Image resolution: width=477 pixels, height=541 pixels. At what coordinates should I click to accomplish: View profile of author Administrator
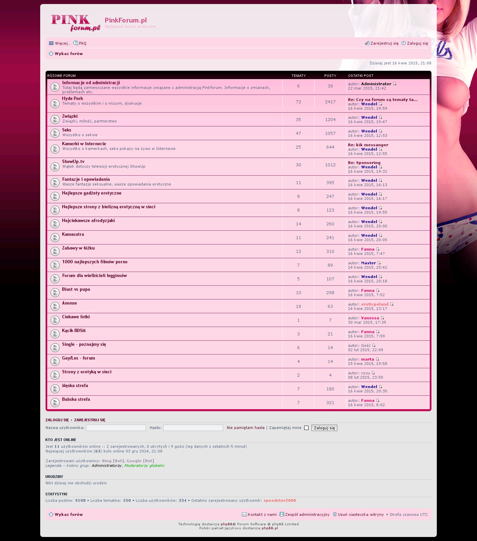[x=376, y=84]
